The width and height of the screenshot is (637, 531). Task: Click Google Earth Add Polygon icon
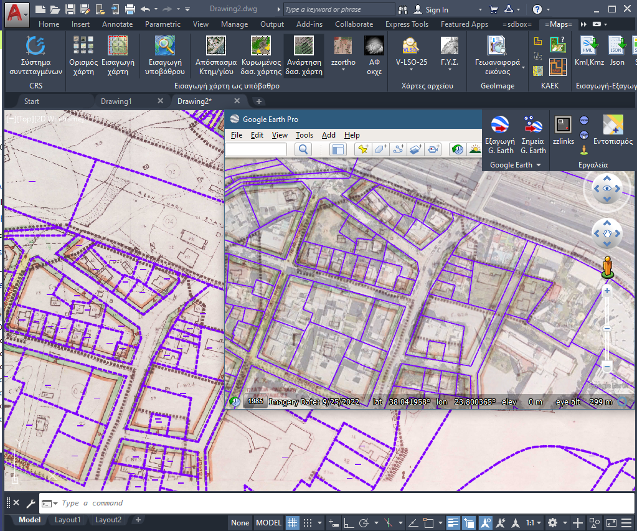point(380,149)
